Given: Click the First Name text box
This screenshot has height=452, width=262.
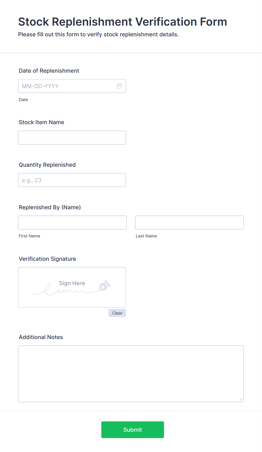Looking at the screenshot, I should pyautogui.click(x=72, y=223).
